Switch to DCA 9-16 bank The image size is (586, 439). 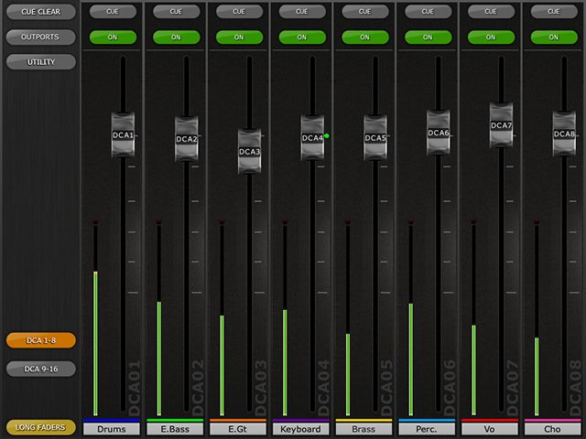click(40, 369)
